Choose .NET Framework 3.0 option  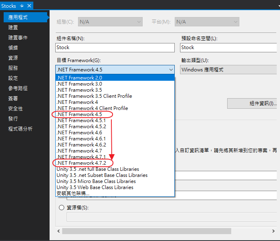coord(115,84)
